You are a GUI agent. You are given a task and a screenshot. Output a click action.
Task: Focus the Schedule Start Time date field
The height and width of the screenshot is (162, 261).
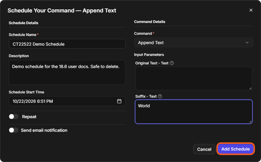coord(67,101)
